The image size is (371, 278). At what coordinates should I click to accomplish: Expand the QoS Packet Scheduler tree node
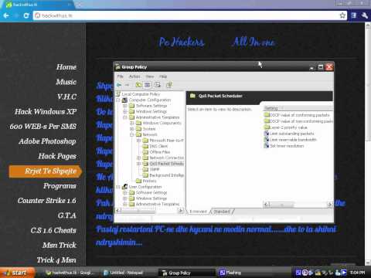click(x=139, y=164)
